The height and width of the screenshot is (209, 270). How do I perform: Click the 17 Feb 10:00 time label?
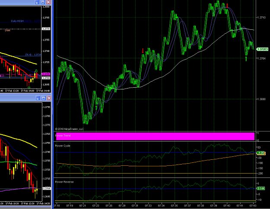[12, 203]
